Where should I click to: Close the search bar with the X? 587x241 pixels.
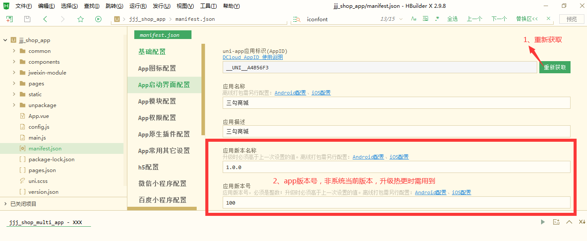point(548,19)
